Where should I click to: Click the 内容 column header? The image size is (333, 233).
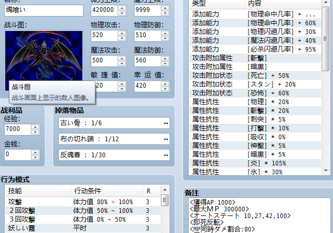(x=282, y=4)
